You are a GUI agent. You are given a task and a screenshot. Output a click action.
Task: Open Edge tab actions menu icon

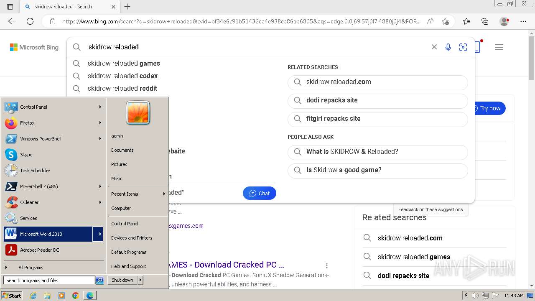click(x=10, y=7)
